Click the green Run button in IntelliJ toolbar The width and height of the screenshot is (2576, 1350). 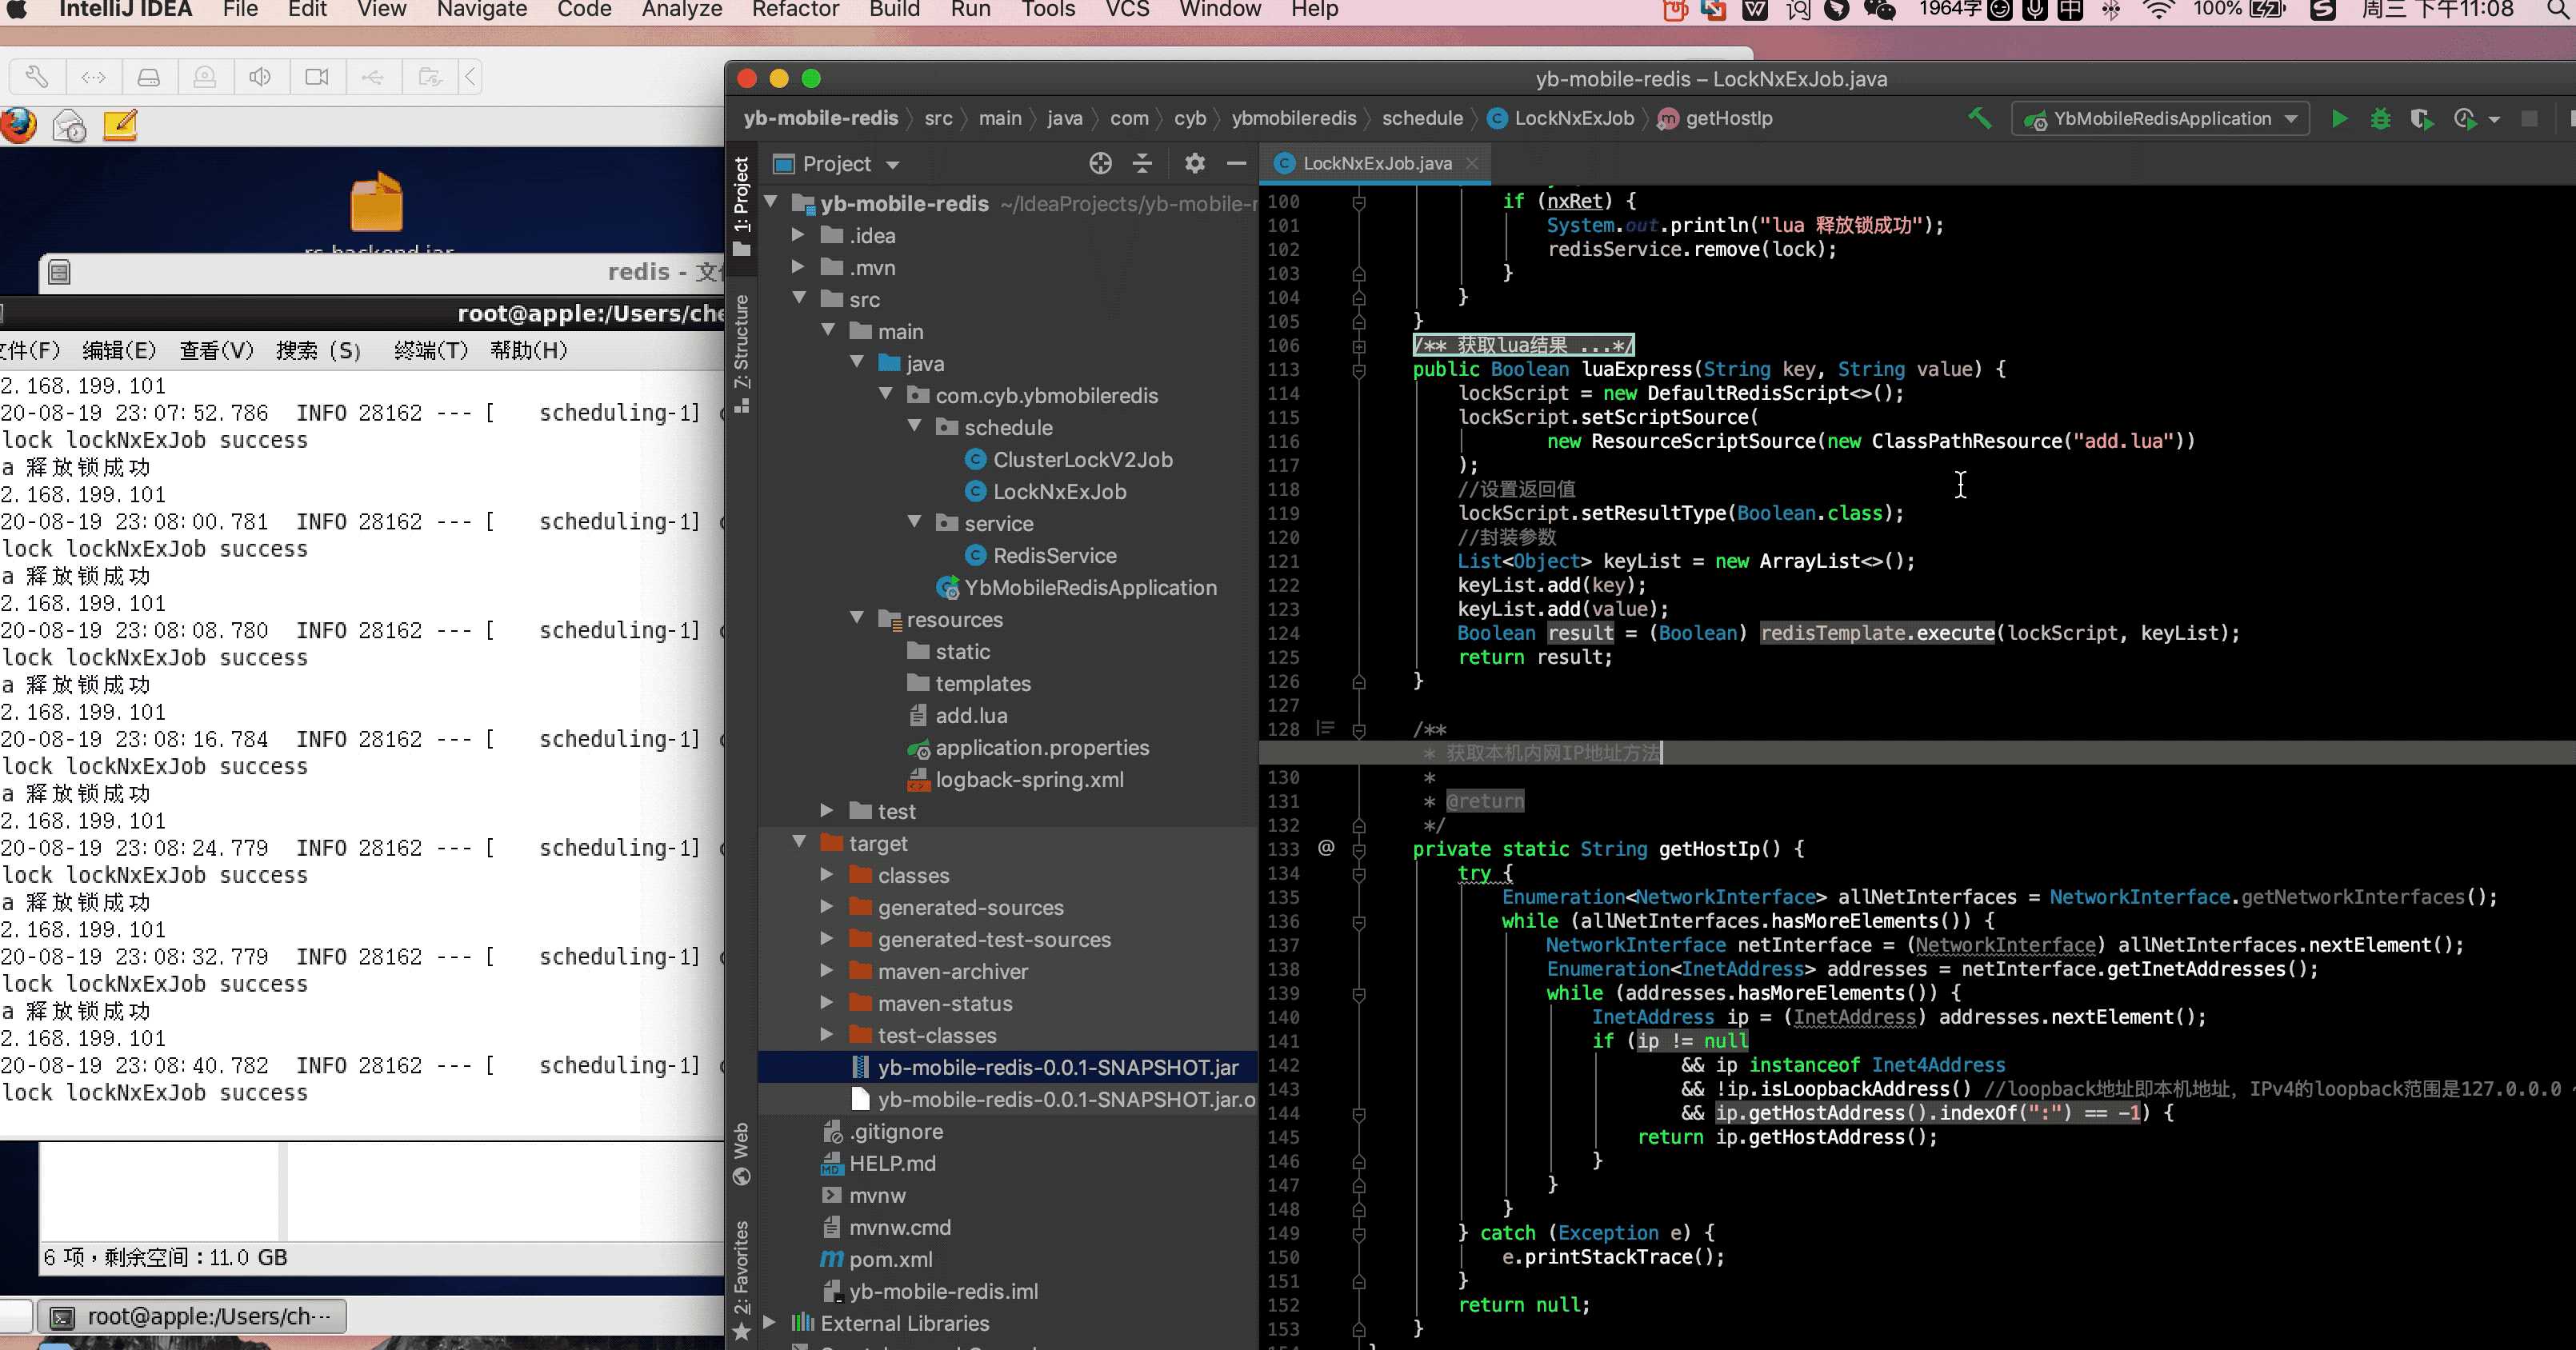point(2339,119)
